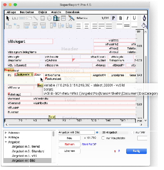Select Angebot m.S. fremd in tree

click(26, 147)
